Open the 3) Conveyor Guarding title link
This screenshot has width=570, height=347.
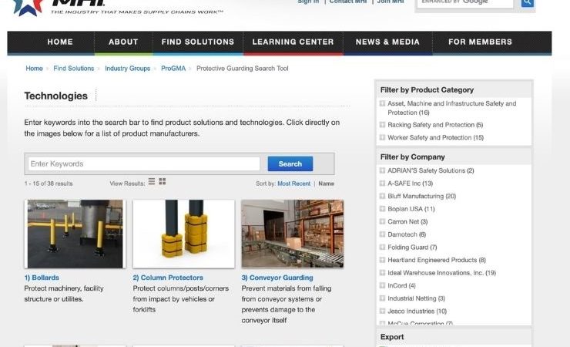click(x=277, y=278)
